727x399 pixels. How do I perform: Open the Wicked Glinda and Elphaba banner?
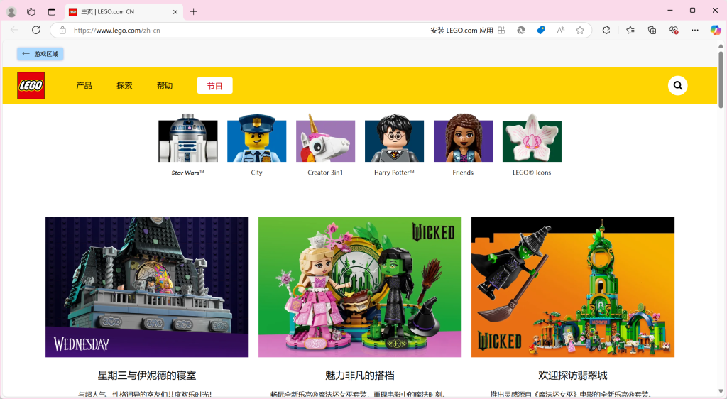(360, 287)
